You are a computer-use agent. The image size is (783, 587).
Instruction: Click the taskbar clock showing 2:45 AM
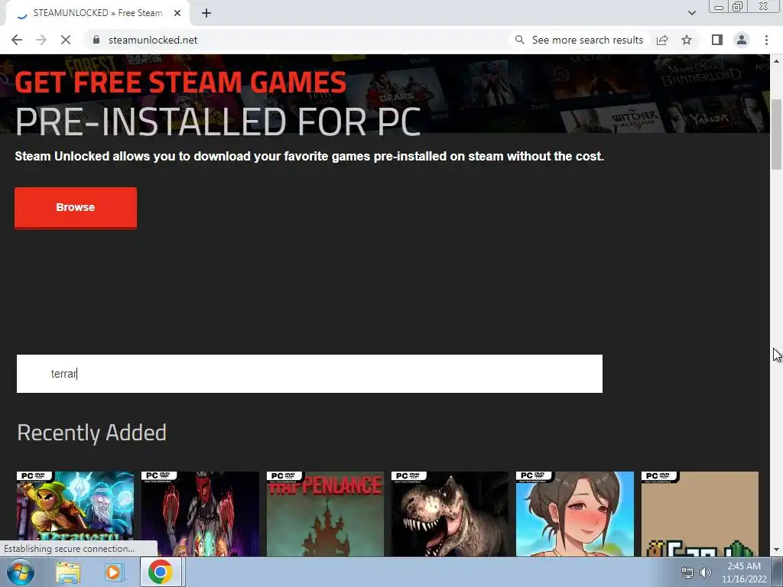pyautogui.click(x=744, y=572)
